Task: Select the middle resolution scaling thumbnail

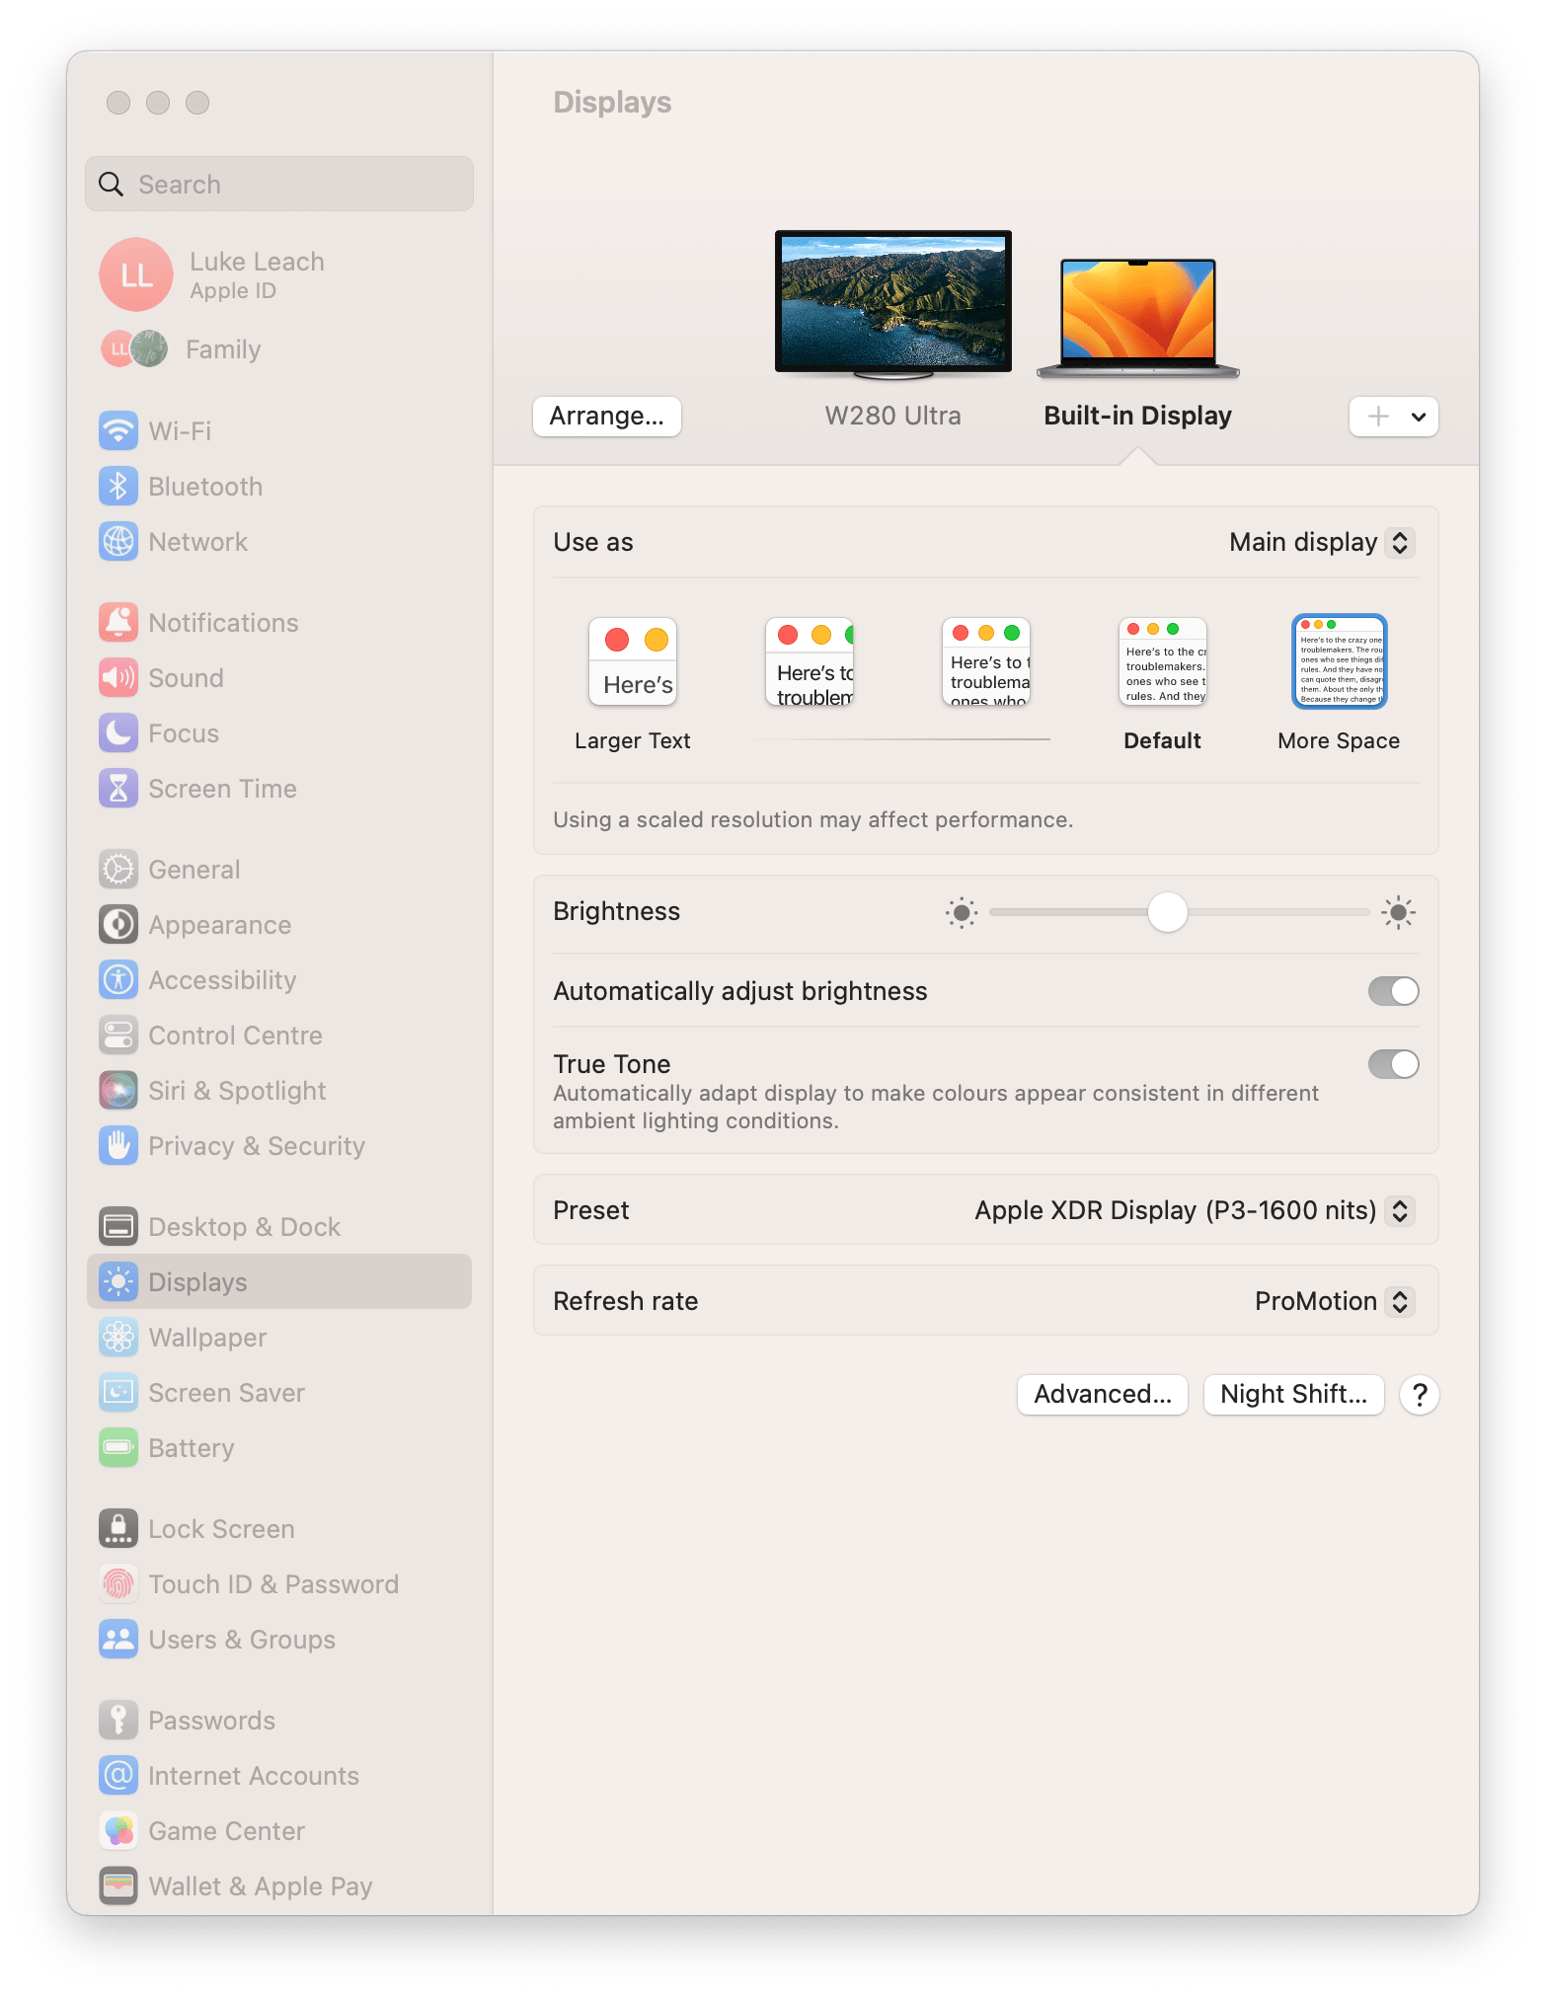Action: click(x=986, y=661)
